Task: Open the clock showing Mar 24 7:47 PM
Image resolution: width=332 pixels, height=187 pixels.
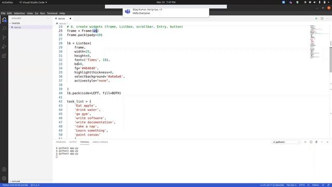Action: click(x=166, y=2)
